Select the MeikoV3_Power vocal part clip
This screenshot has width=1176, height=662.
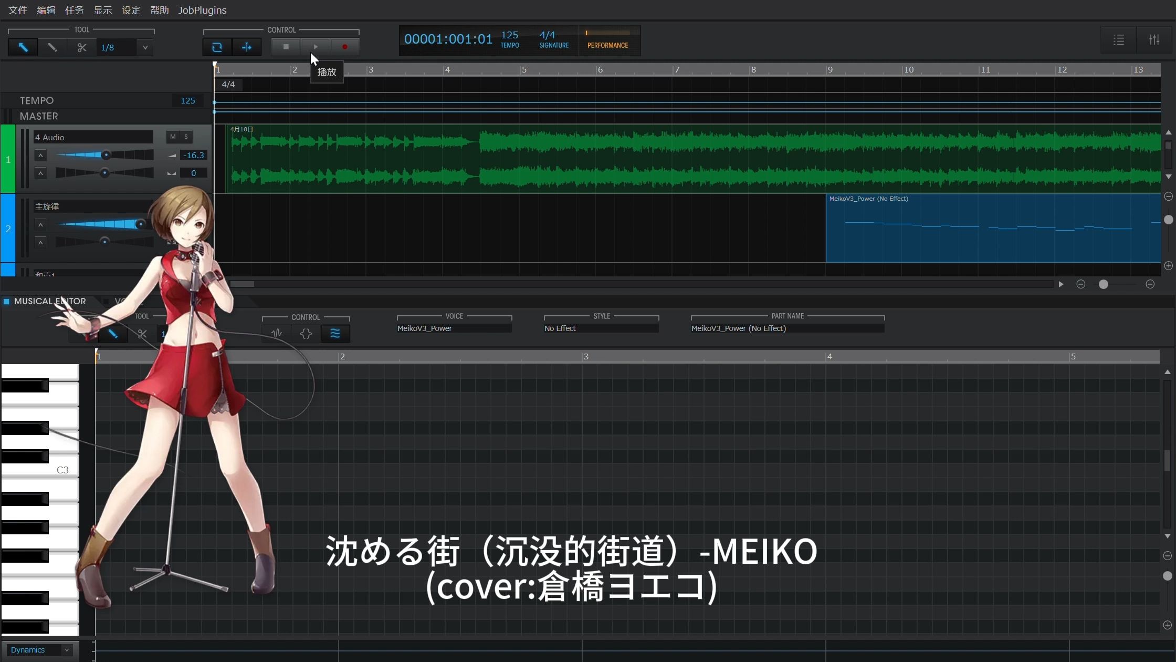tap(993, 228)
